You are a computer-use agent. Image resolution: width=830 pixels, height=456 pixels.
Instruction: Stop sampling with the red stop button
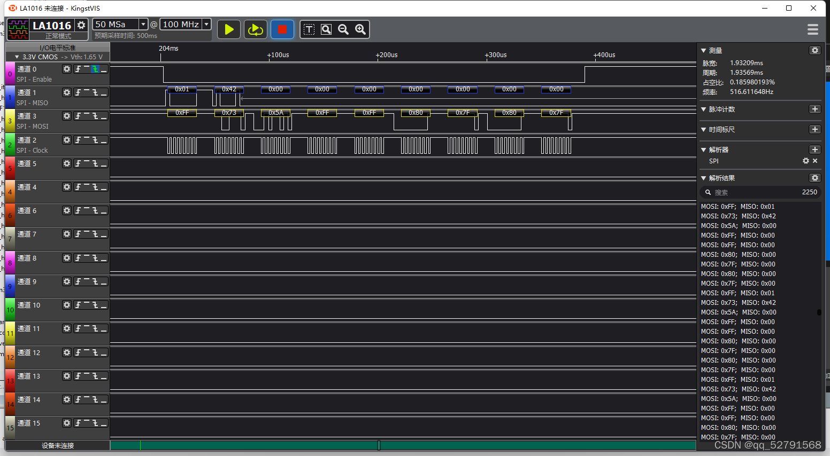[282, 29]
